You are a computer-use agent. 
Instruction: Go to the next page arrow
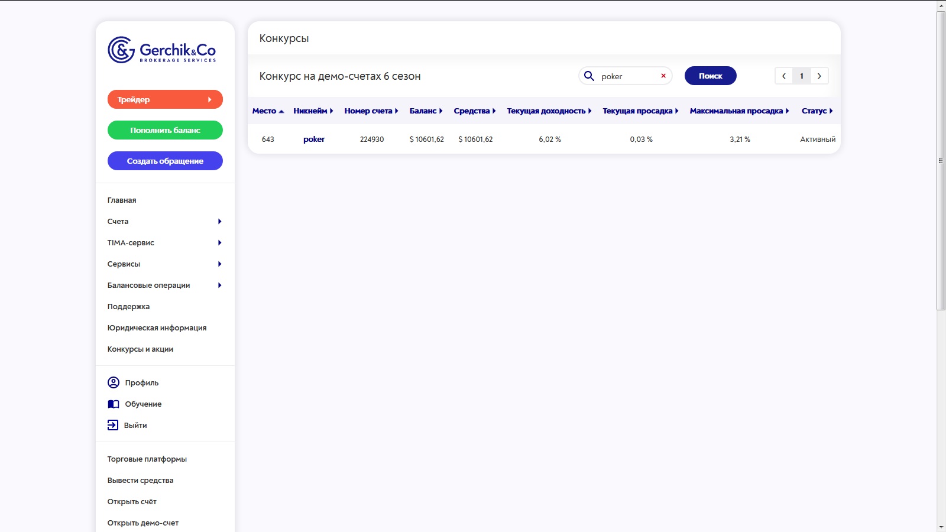coord(819,76)
